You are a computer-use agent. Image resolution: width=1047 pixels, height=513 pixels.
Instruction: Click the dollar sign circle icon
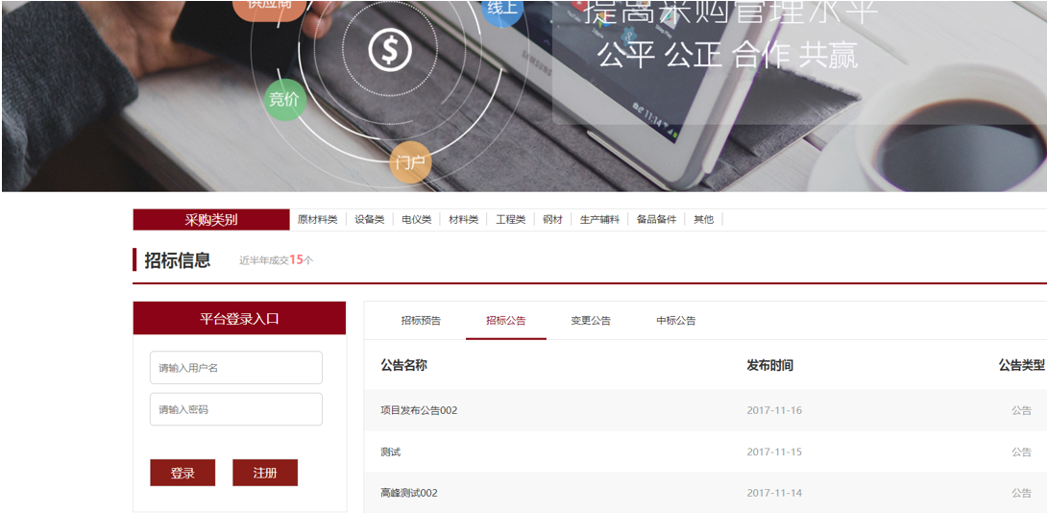click(390, 50)
